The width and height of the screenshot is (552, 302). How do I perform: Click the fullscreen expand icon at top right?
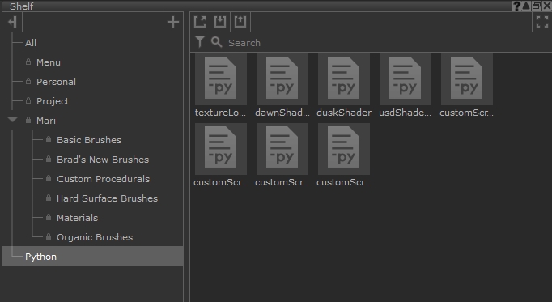tap(542, 22)
